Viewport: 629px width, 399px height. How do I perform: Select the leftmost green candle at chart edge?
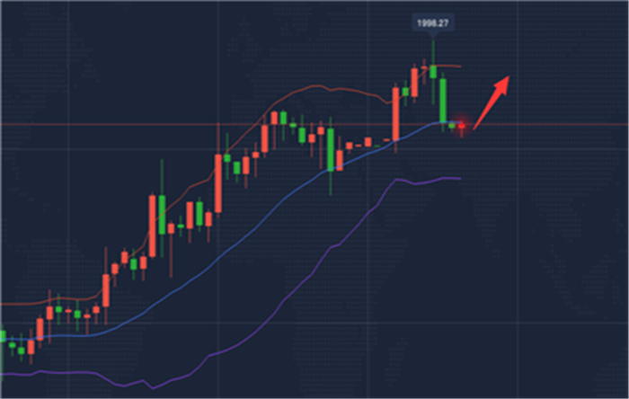tap(2, 337)
